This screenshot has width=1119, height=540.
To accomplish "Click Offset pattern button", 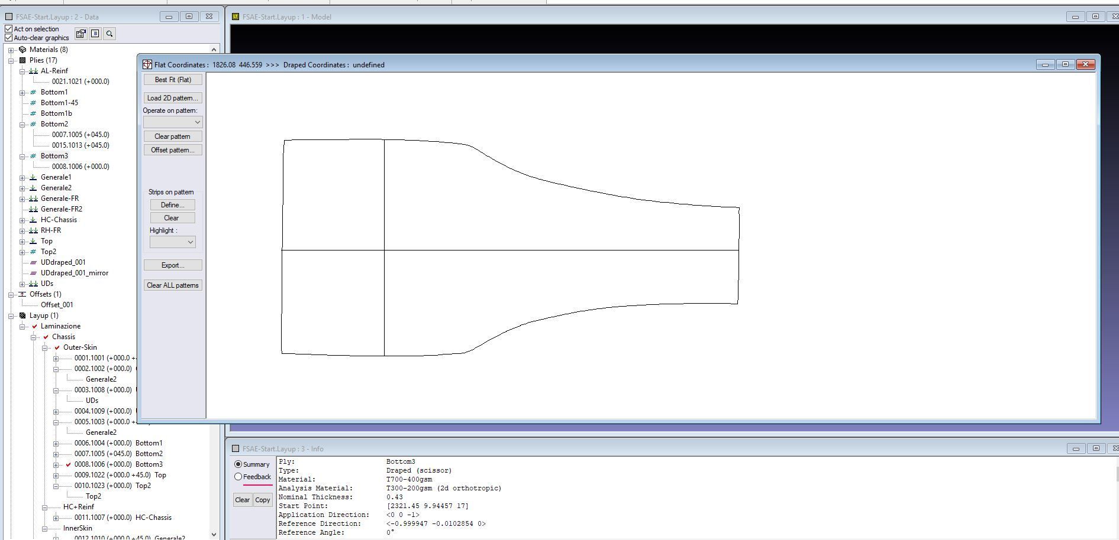I will (x=173, y=150).
